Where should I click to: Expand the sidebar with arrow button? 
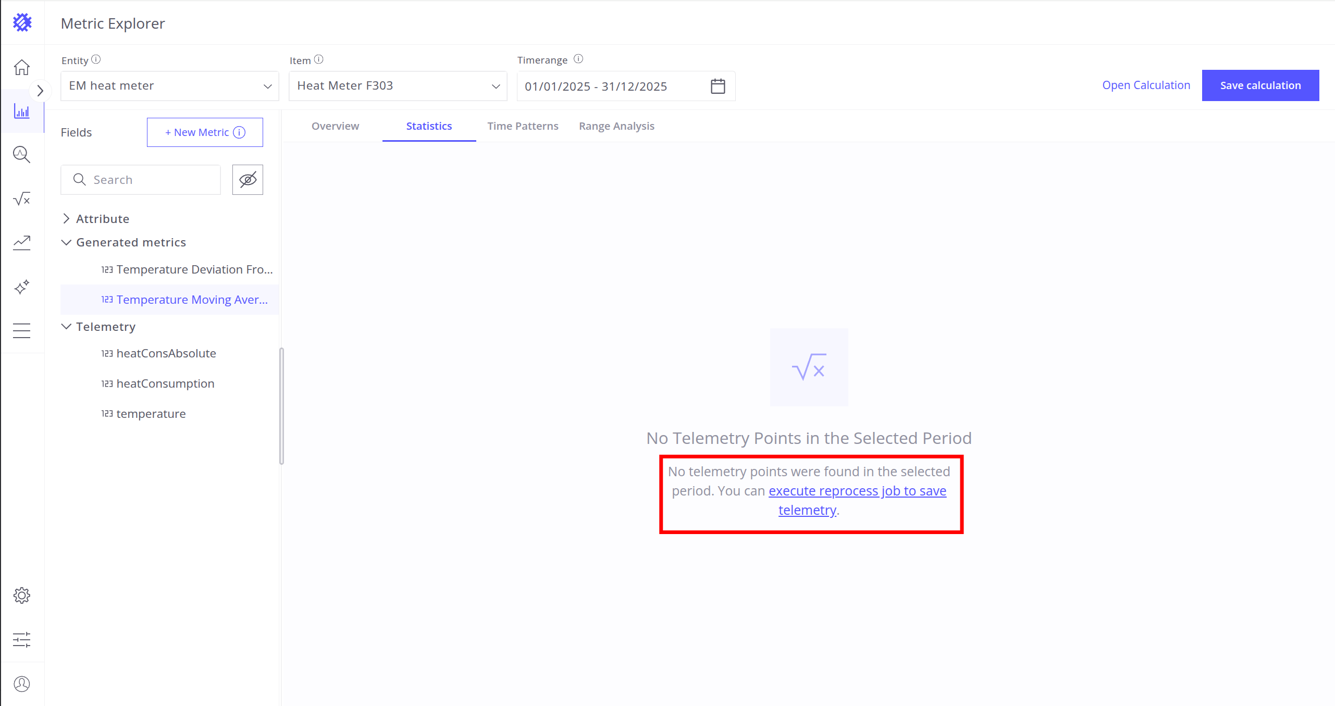click(x=40, y=91)
